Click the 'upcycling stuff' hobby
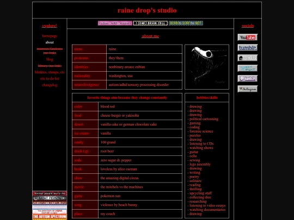294x220 pixels. [x=200, y=193]
